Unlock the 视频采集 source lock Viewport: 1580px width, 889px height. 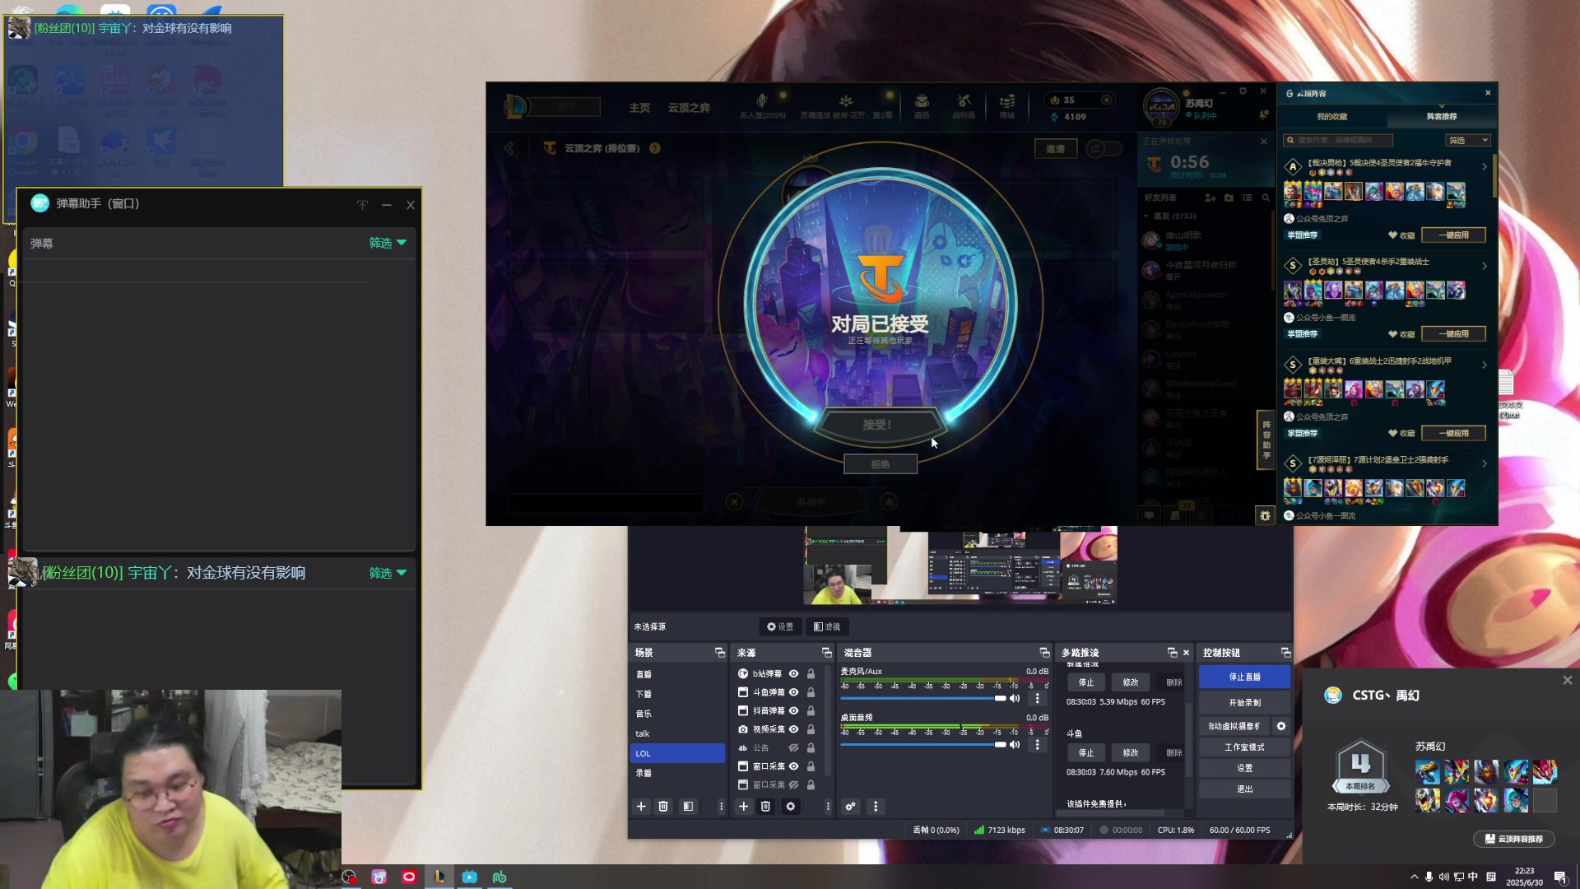tap(811, 729)
